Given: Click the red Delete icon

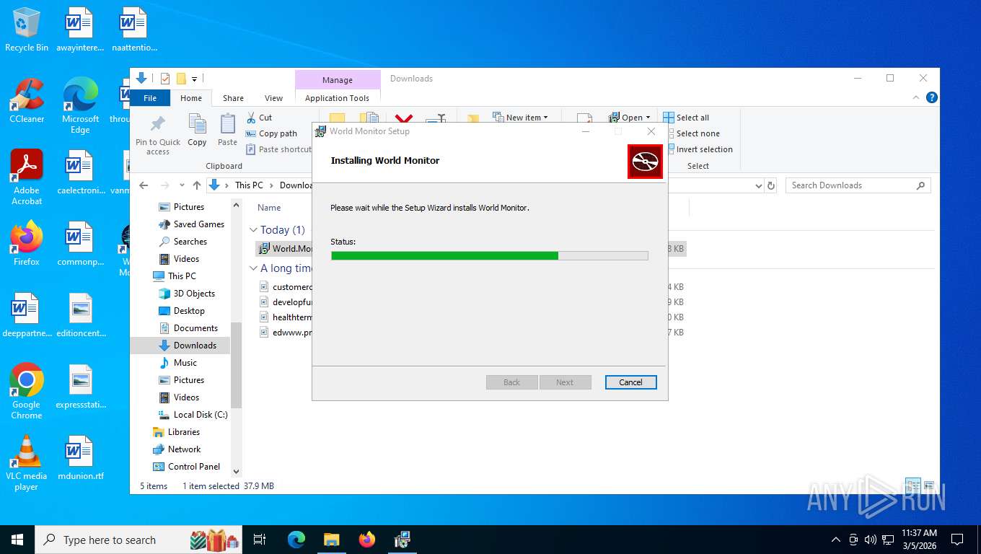Looking at the screenshot, I should click(x=404, y=119).
